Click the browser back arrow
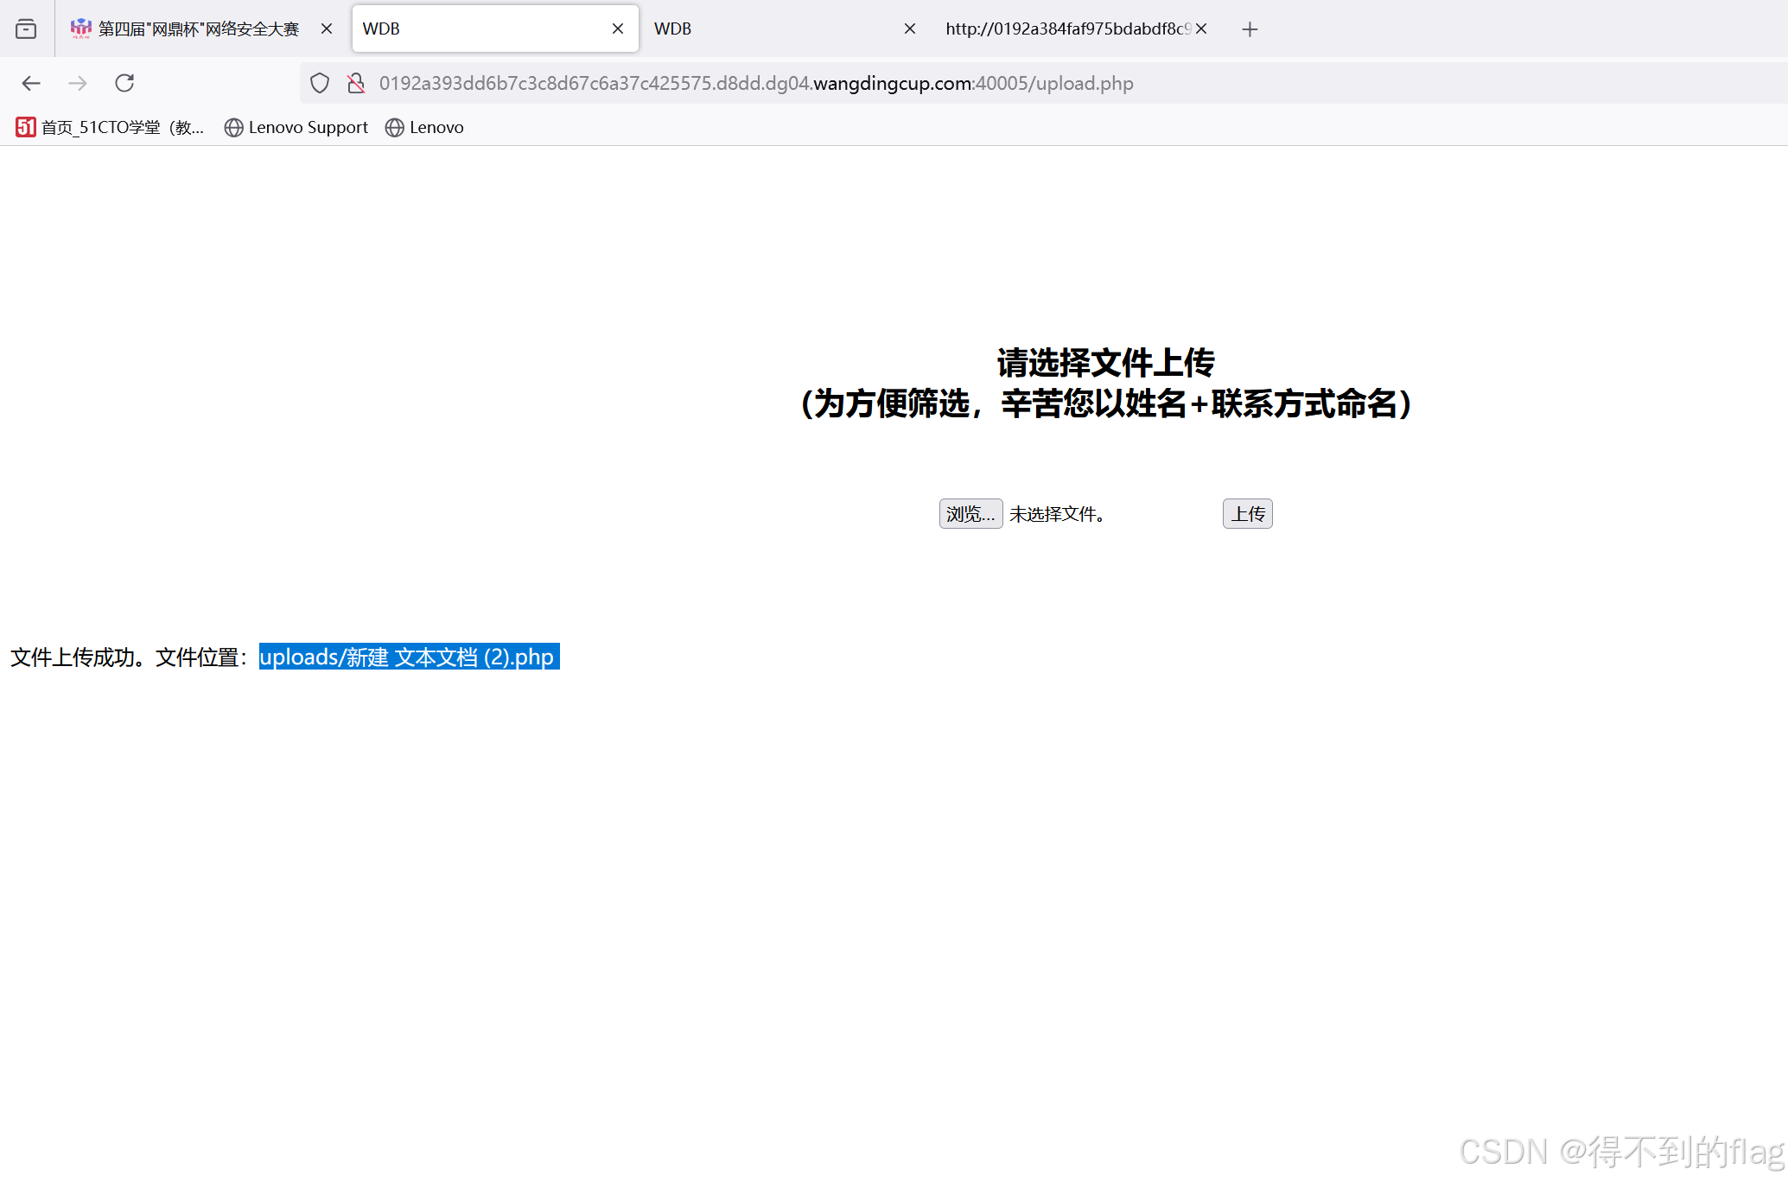This screenshot has height=1181, width=1788. click(31, 83)
